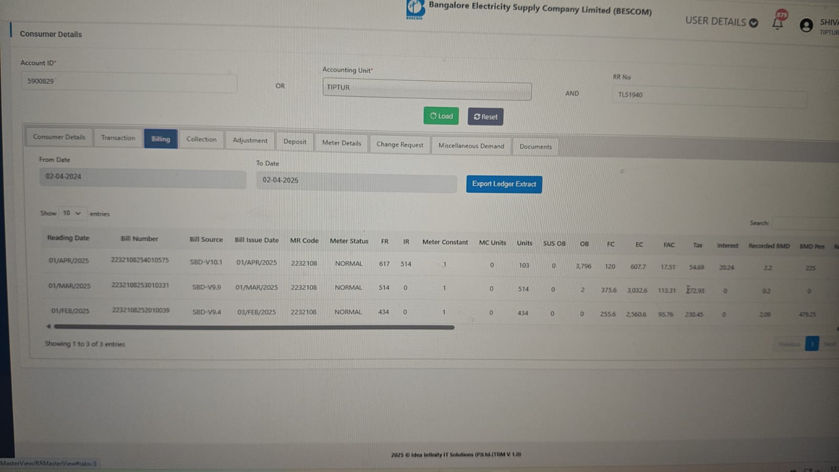Click the Previous pagination button
Viewport: 839px width, 472px height.
[x=789, y=344]
